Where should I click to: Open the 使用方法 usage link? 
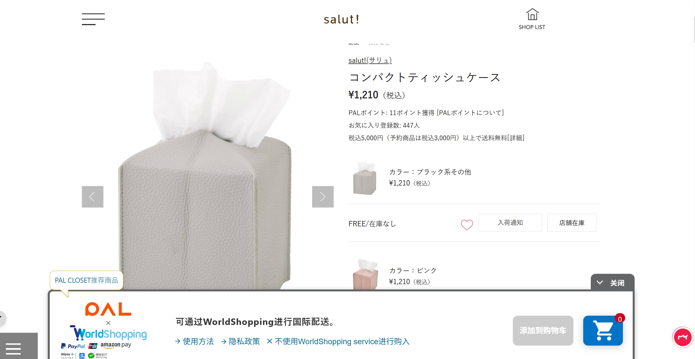click(194, 341)
